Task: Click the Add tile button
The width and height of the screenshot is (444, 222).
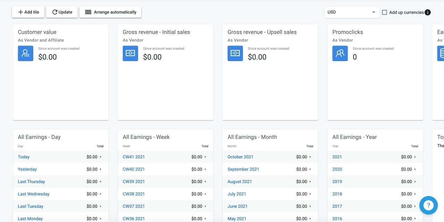Action: (28, 12)
